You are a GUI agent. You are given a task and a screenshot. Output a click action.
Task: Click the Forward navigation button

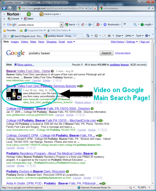click(x=10, y=8)
